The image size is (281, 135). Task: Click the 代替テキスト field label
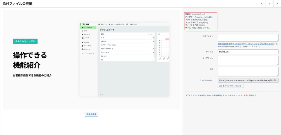point(207,36)
